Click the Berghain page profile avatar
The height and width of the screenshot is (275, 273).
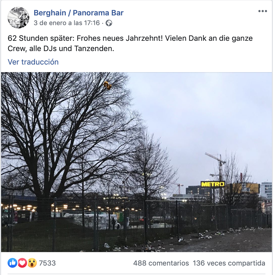[18, 18]
